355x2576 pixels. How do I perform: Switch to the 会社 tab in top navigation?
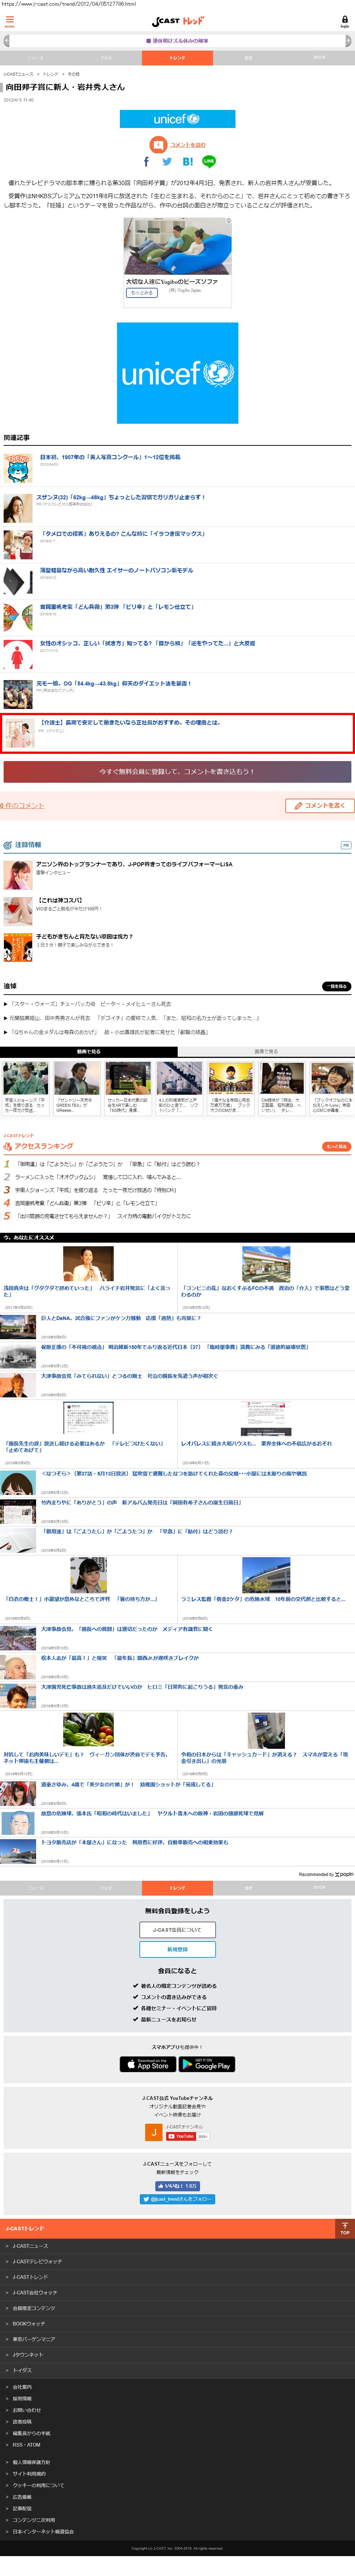[x=248, y=58]
